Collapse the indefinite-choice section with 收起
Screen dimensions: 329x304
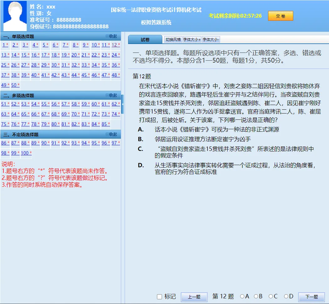point(111,135)
